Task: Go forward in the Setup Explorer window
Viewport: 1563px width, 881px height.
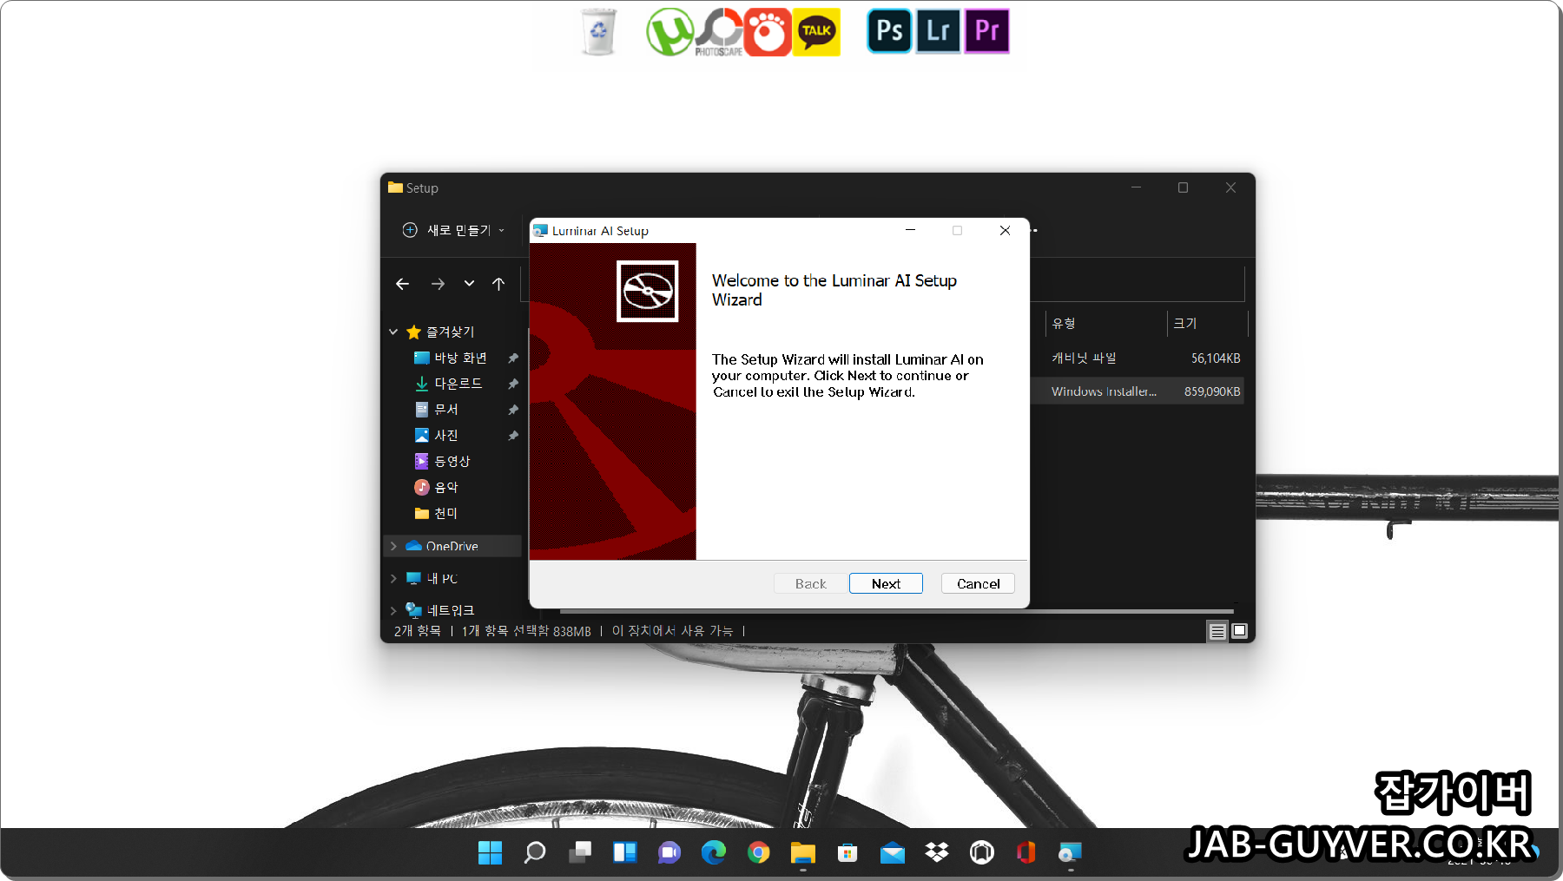Action: pyautogui.click(x=438, y=284)
